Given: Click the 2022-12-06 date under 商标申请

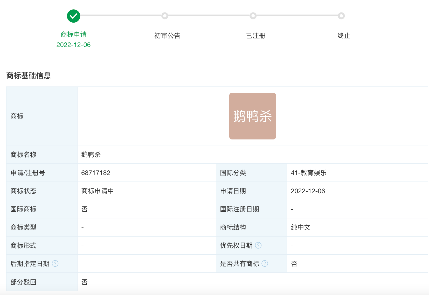Looking at the screenshot, I should 74,45.
